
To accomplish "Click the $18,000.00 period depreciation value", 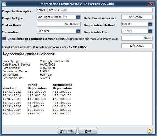I will click(37, 95).
